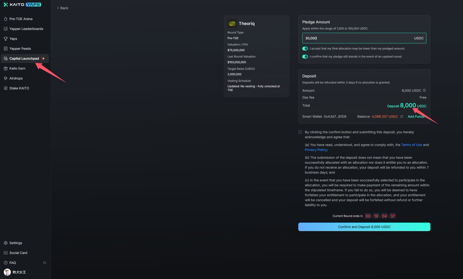Click the Airdrops parachute icon
This screenshot has width=463, height=279.
click(x=5, y=78)
